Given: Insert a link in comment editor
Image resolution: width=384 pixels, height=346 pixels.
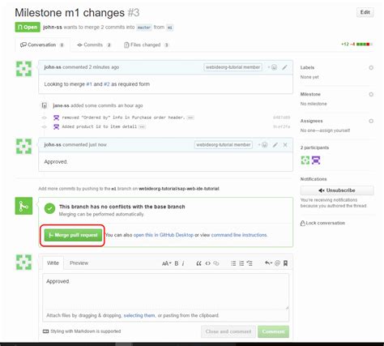Looking at the screenshot, I should point(216,263).
